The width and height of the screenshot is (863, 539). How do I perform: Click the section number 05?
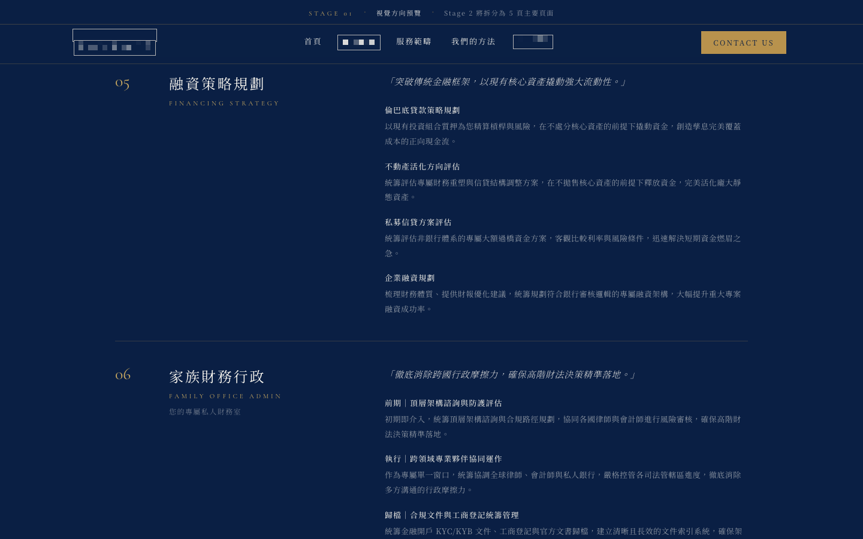click(x=122, y=83)
